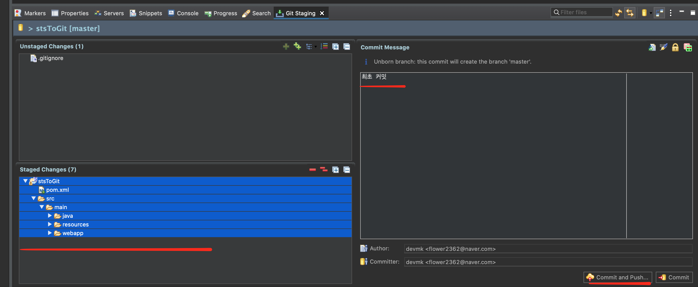
Task: Add selected files to index (single plus)
Action: (286, 47)
